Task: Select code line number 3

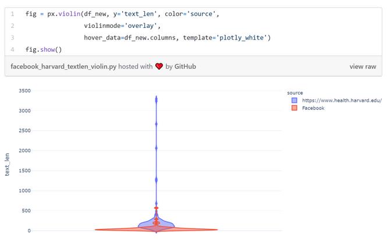Action: pyautogui.click(x=12, y=38)
